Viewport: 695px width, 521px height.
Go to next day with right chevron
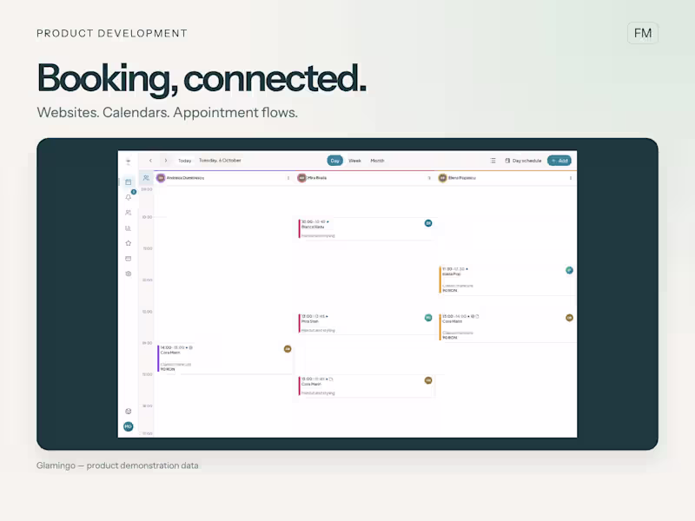(166, 161)
